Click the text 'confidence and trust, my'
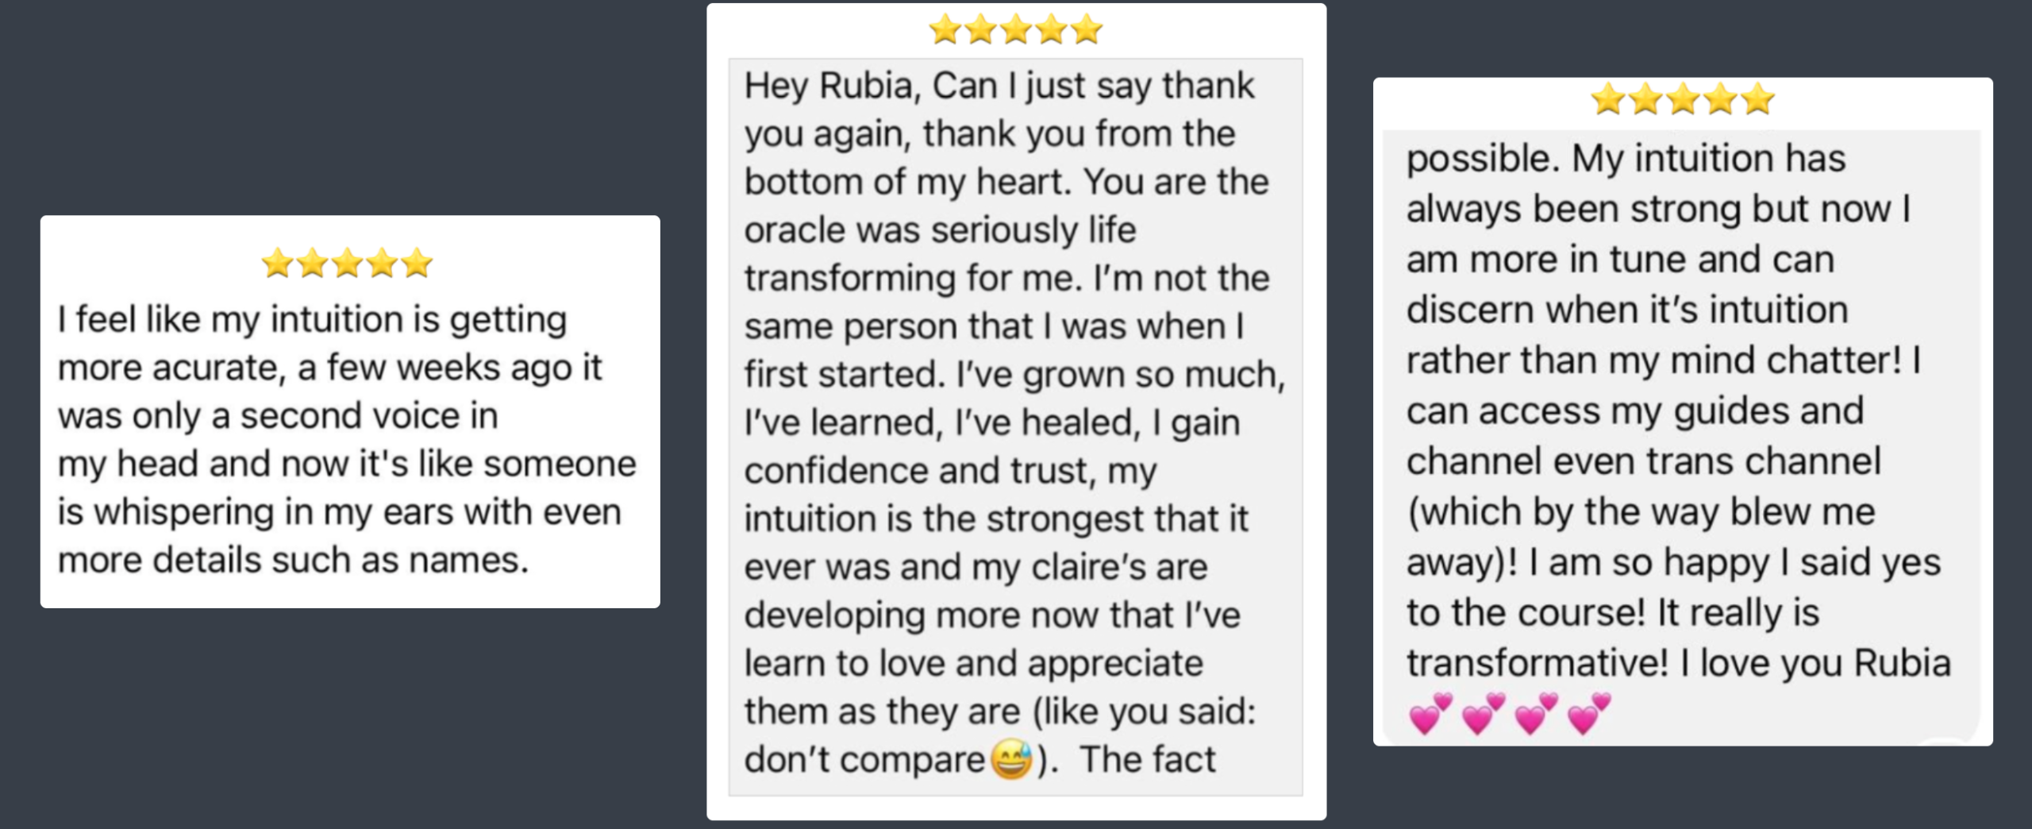The image size is (2032, 829). 950,472
